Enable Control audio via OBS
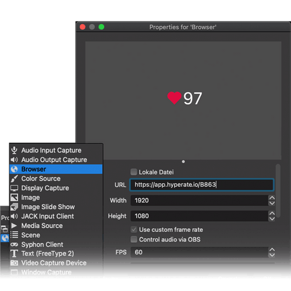Image resolution: width=291 pixels, height=291 pixels. coord(134,239)
